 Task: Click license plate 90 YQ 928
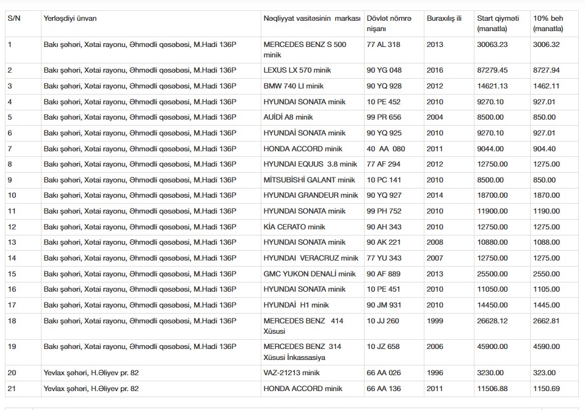[x=384, y=86]
